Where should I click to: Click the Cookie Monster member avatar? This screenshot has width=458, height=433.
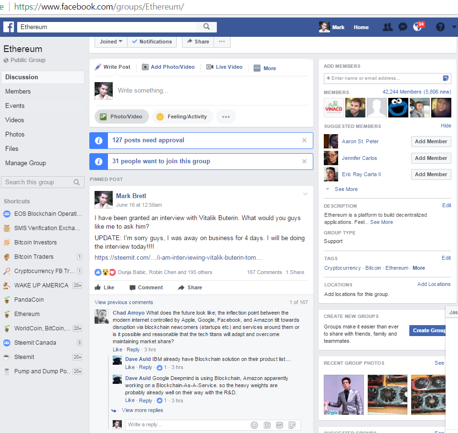pos(398,108)
